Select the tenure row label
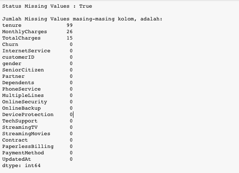The height and width of the screenshot is (173, 239). pyautogui.click(x=12, y=25)
